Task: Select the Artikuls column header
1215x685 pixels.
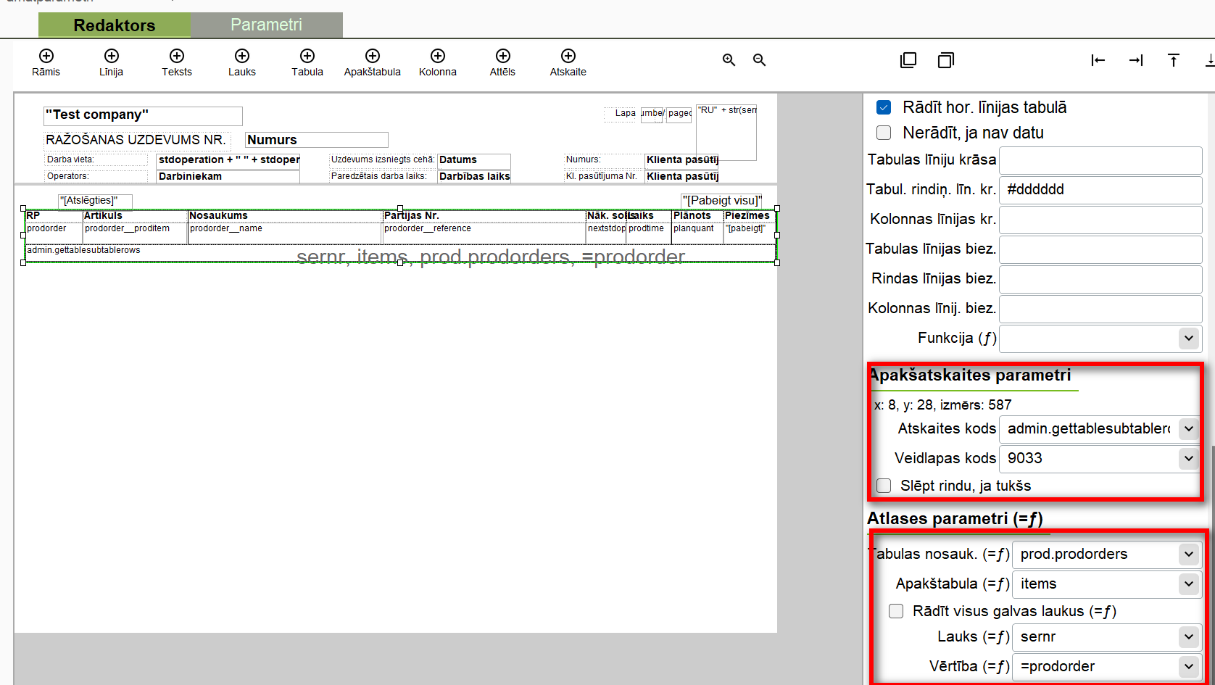Action: 135,216
